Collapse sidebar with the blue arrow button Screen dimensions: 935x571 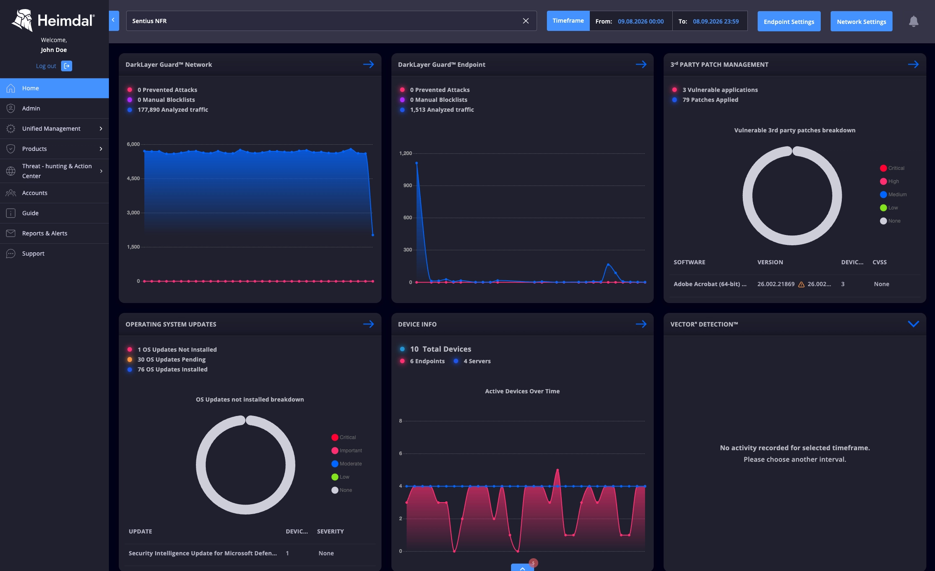pyautogui.click(x=114, y=21)
